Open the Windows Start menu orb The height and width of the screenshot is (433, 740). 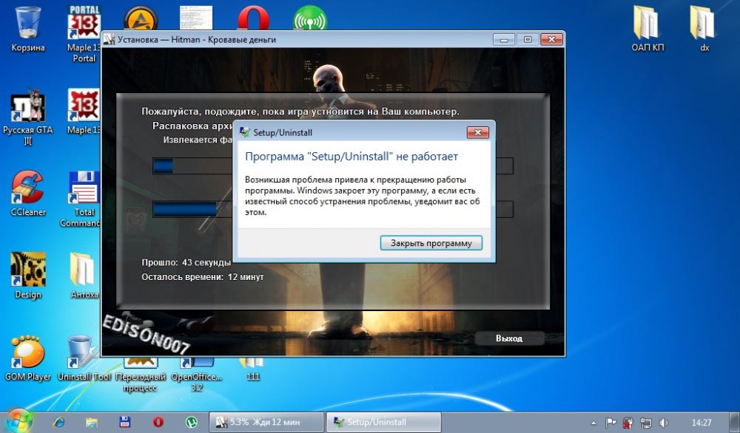pyautogui.click(x=19, y=421)
